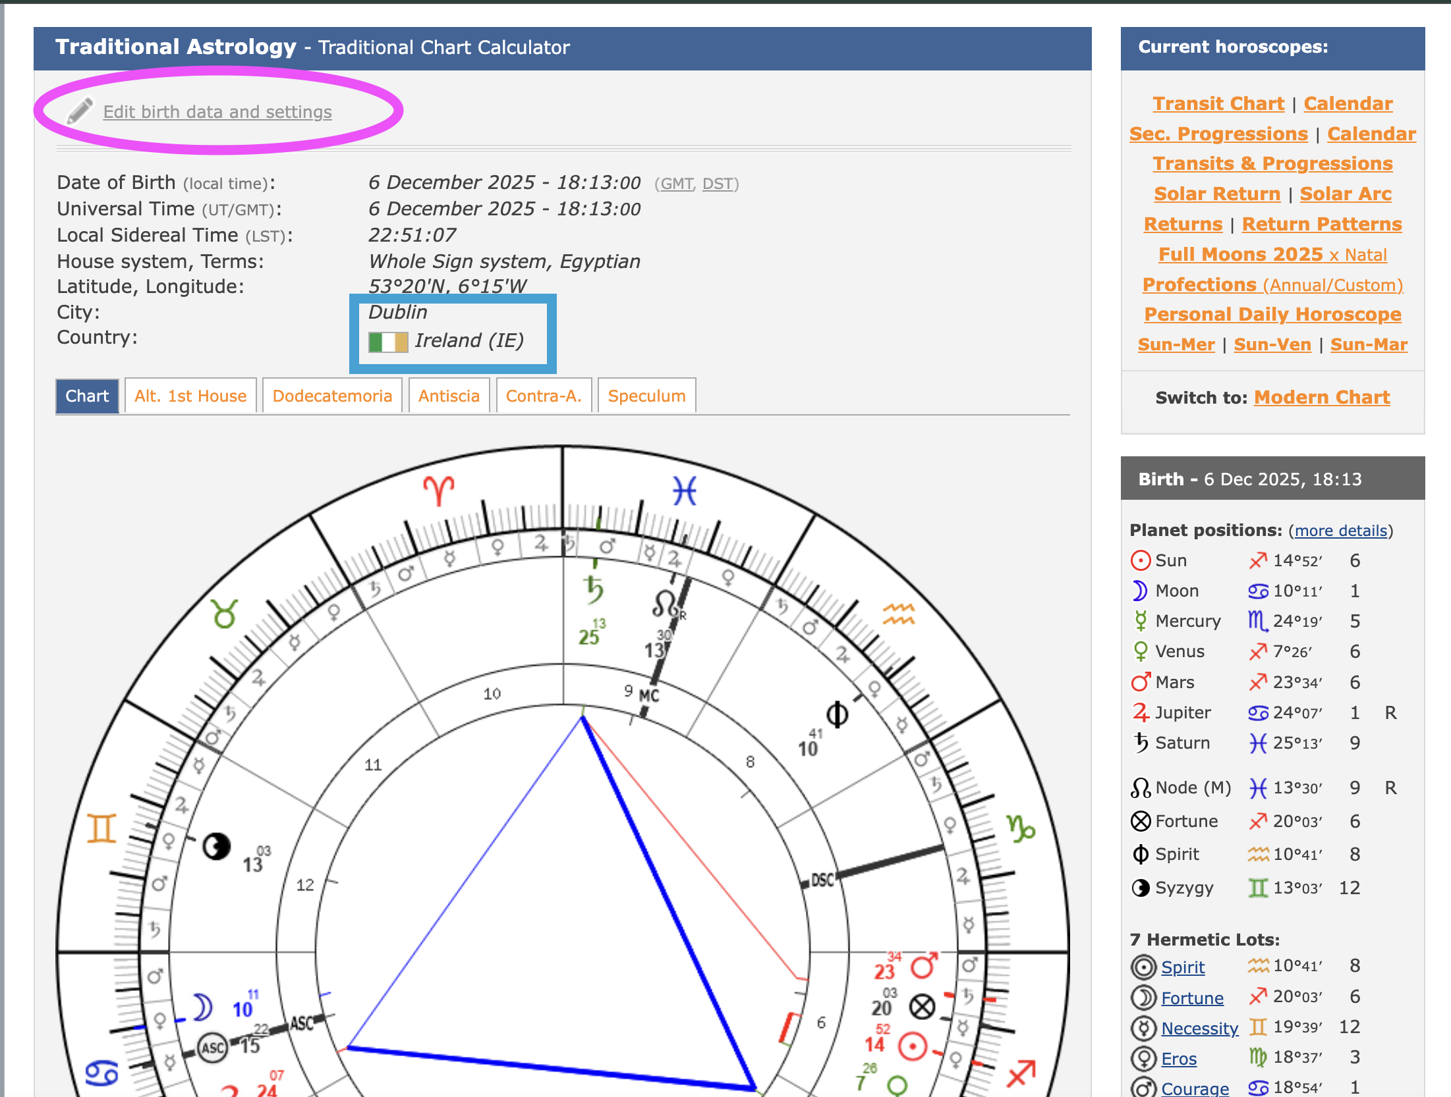Open the Alt. 1st House tab
Viewport: 1451px width, 1097px height.
point(190,396)
